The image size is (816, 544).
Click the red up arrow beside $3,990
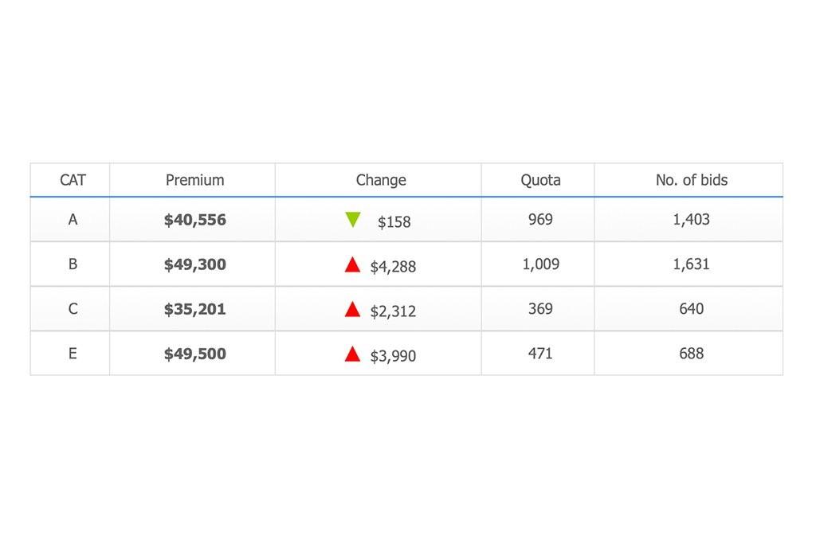click(x=352, y=354)
